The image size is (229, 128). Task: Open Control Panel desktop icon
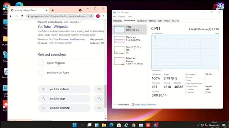tap(5, 91)
